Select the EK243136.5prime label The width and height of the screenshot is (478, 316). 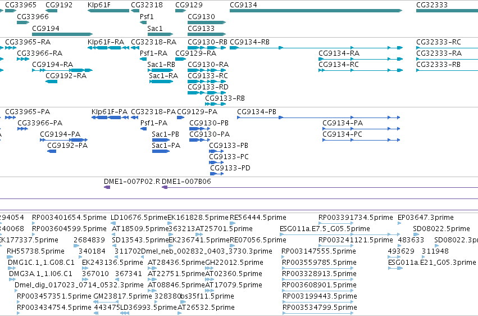pyautogui.click(x=112, y=263)
